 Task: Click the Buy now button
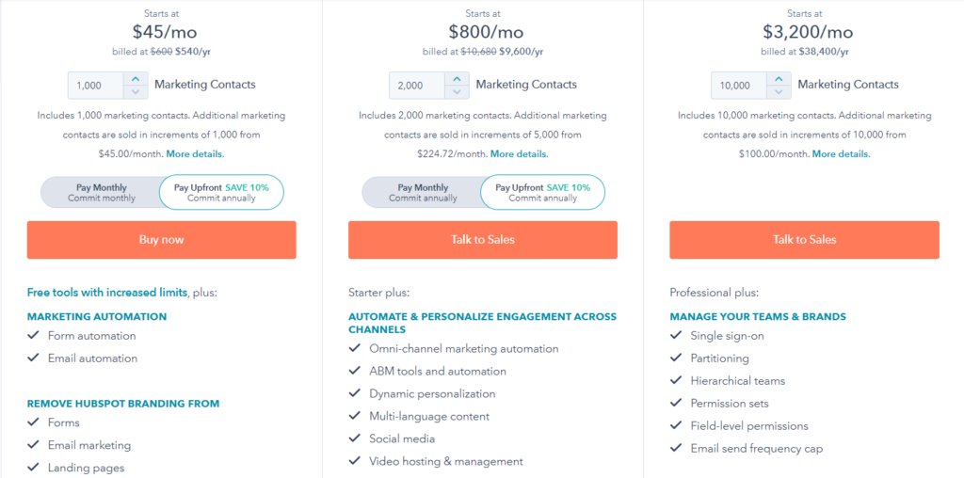[x=162, y=240]
